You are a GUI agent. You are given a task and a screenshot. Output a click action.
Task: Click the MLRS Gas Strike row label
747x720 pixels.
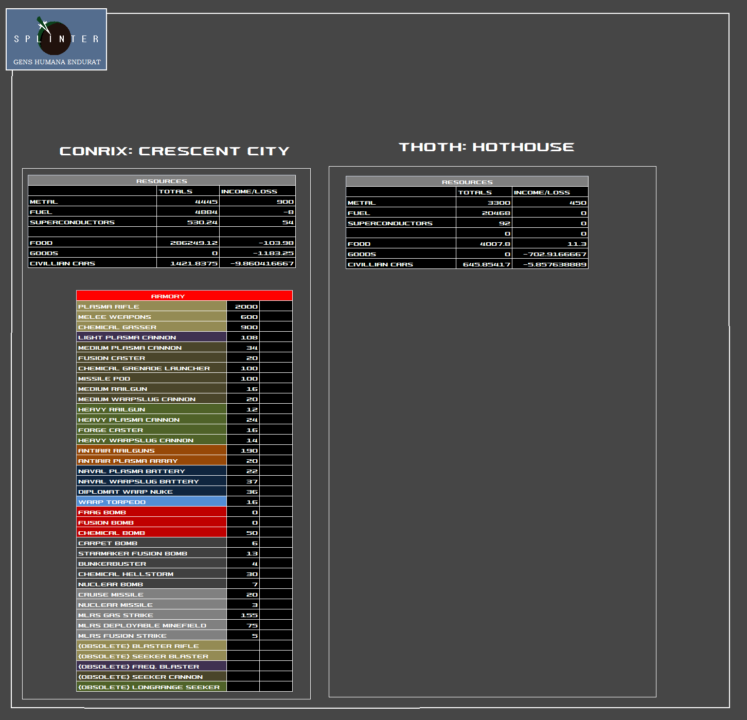pos(151,615)
